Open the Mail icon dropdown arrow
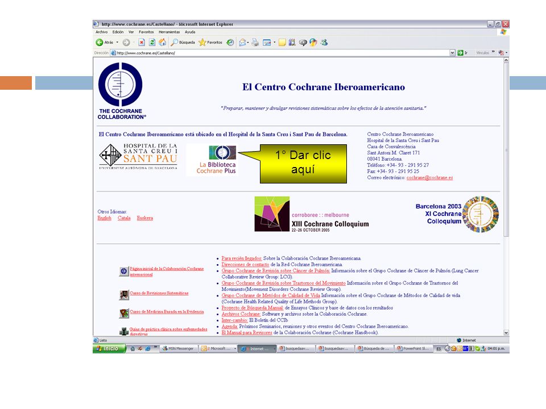 tap(248, 43)
